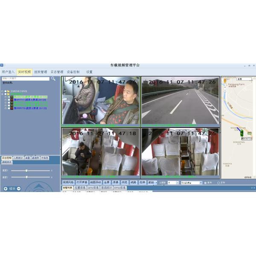The width and height of the screenshot is (256, 256).
Task: Click the app logo icon in title bar
Action: [2, 65]
